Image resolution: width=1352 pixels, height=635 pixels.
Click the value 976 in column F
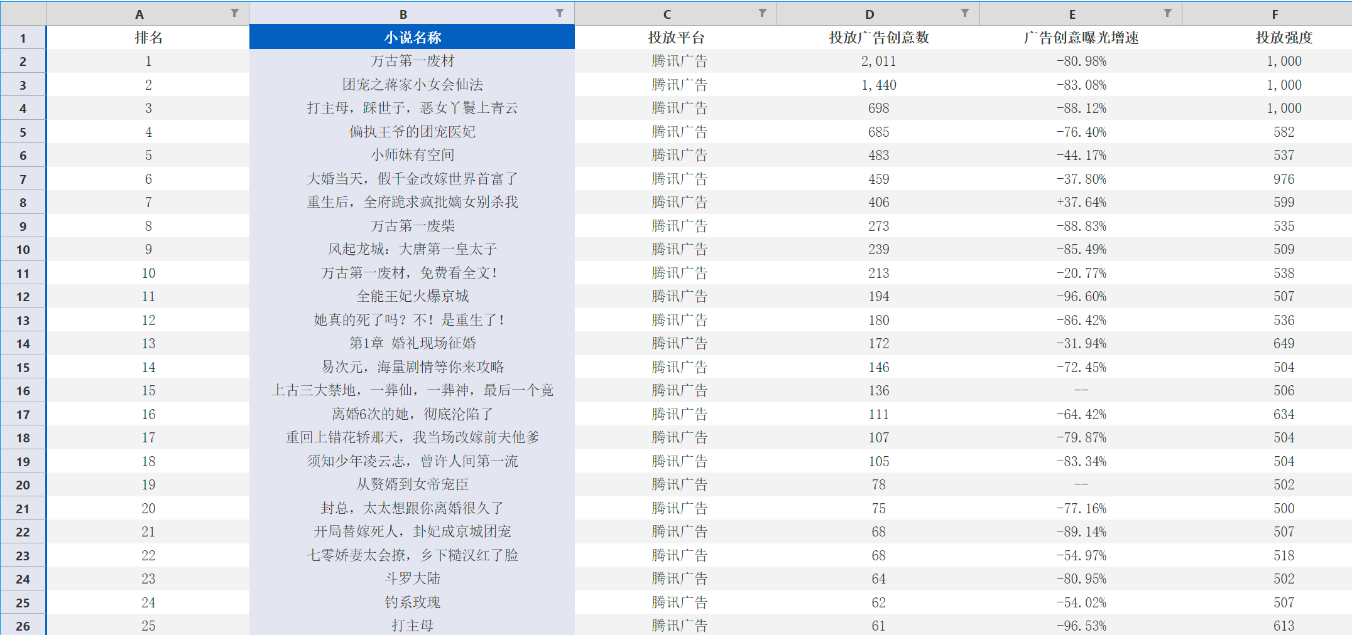point(1284,179)
